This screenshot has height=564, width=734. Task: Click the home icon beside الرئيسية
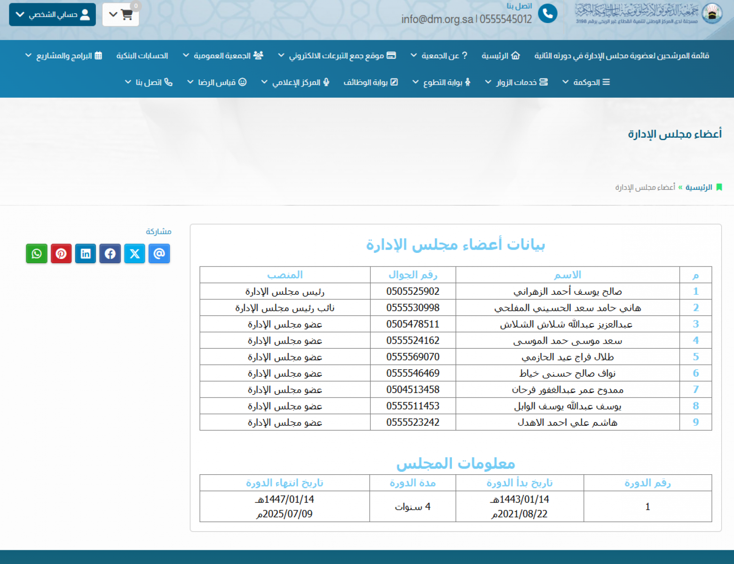click(x=515, y=55)
